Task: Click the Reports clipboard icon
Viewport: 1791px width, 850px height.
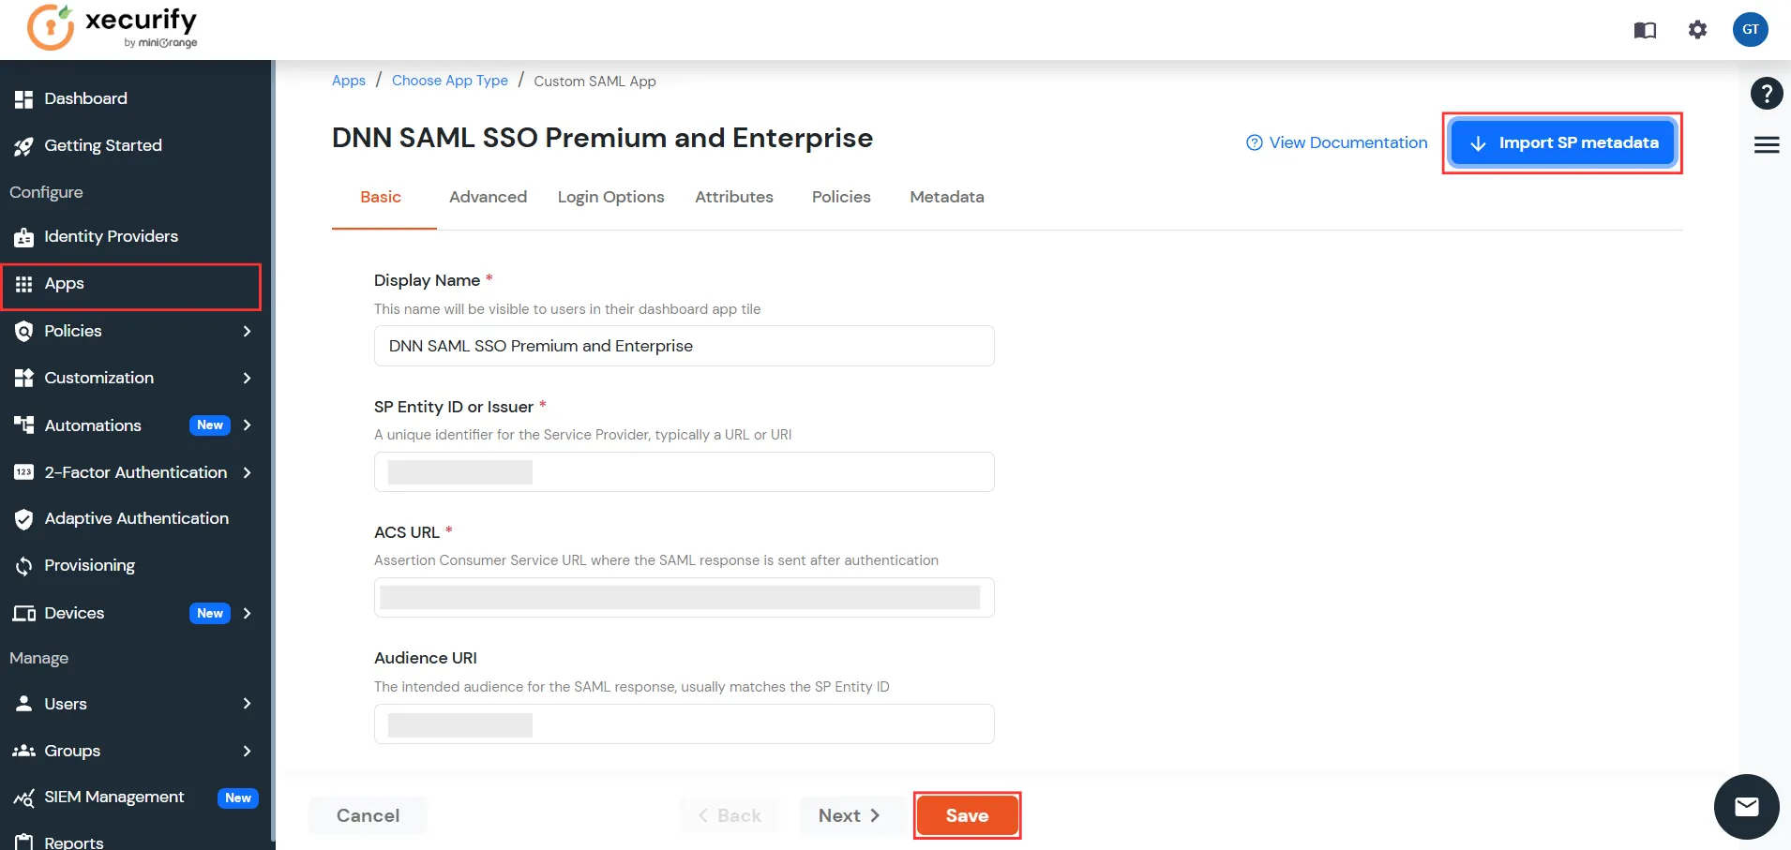Action: click(x=23, y=842)
